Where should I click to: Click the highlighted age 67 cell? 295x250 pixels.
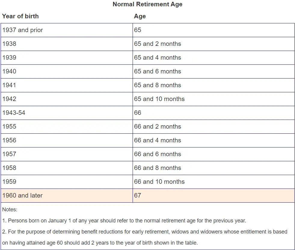click(x=138, y=195)
